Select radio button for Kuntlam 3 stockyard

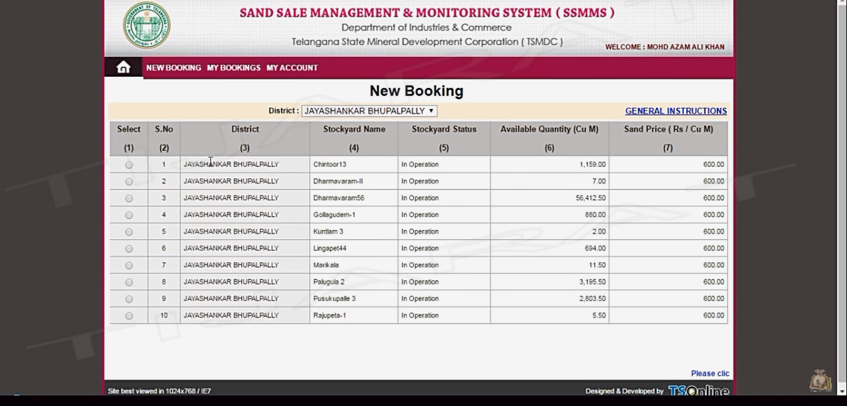click(129, 232)
